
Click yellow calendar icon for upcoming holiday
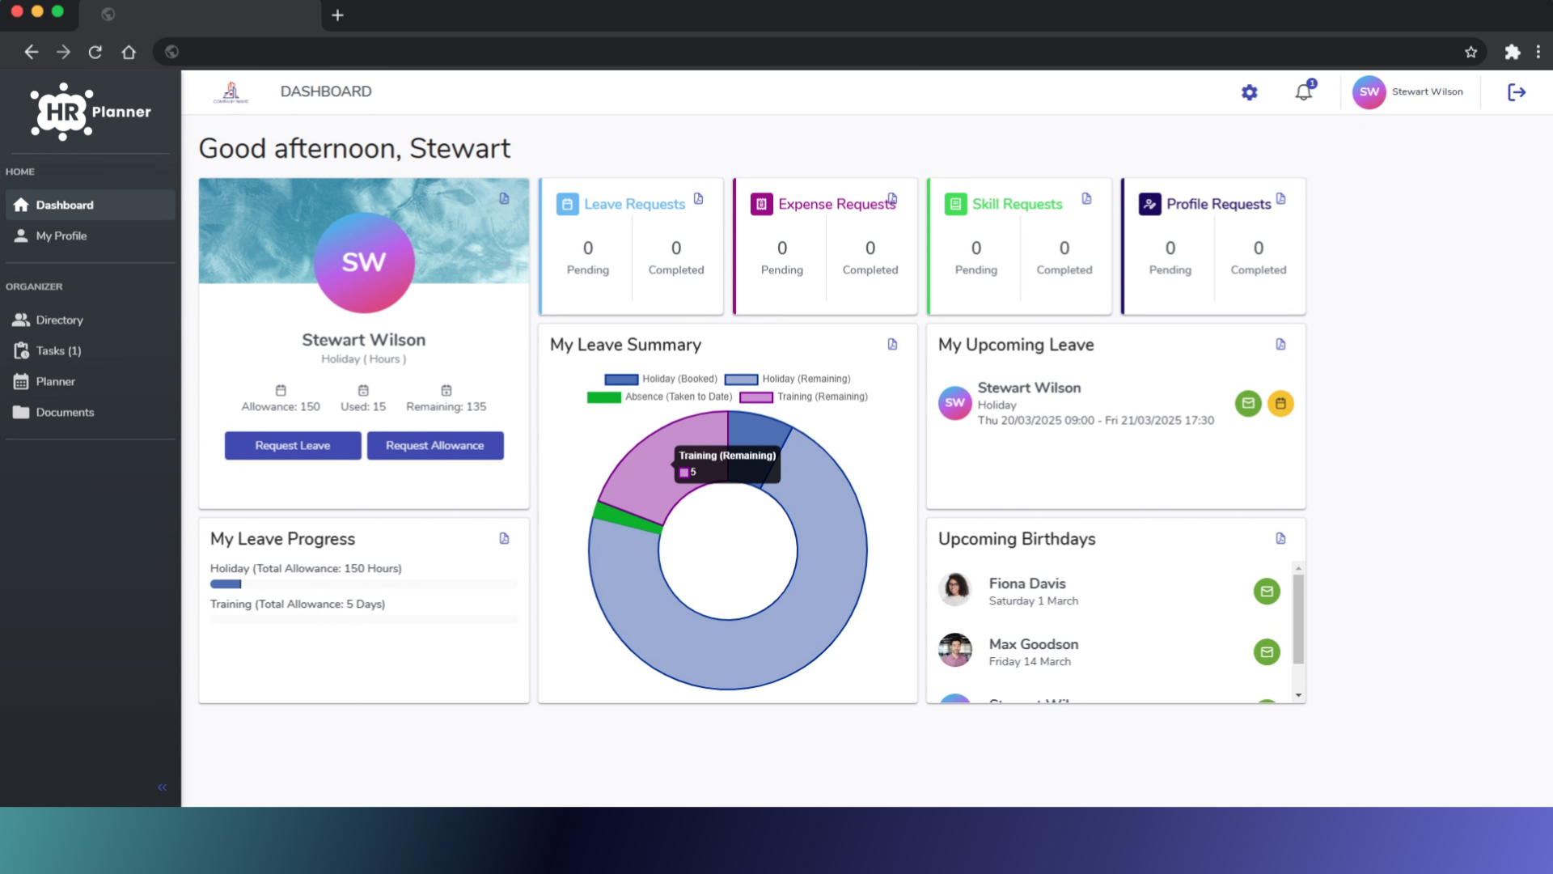point(1280,403)
